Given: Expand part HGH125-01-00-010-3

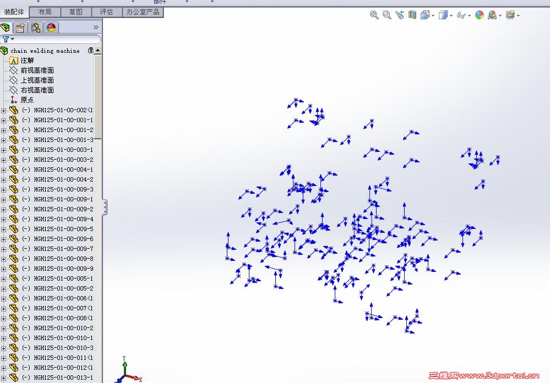Looking at the screenshot, I should pyautogui.click(x=3, y=348).
